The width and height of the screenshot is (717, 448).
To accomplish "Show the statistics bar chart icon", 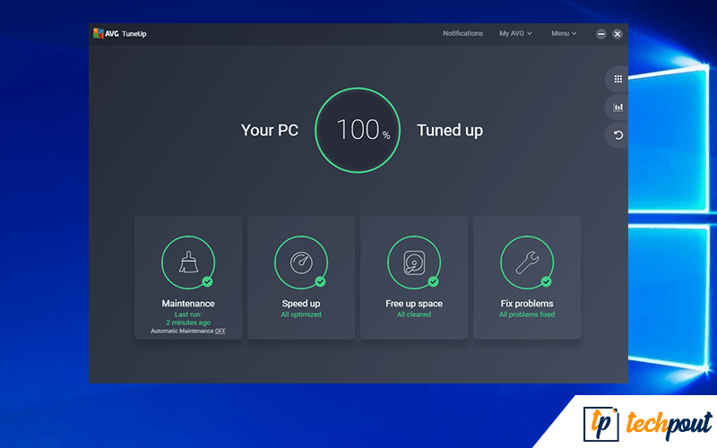I will click(x=618, y=107).
